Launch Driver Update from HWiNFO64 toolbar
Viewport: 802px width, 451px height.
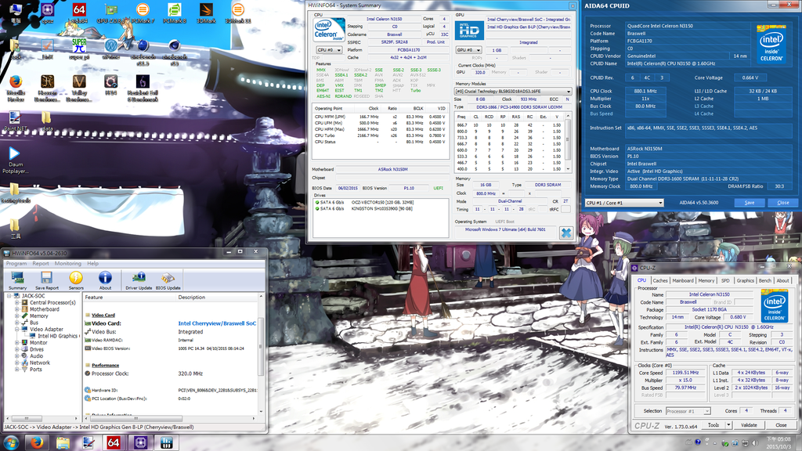click(139, 281)
